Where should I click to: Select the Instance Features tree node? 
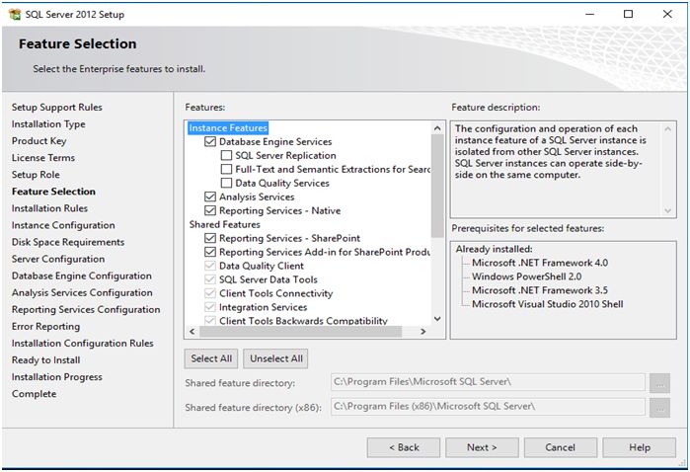(228, 128)
